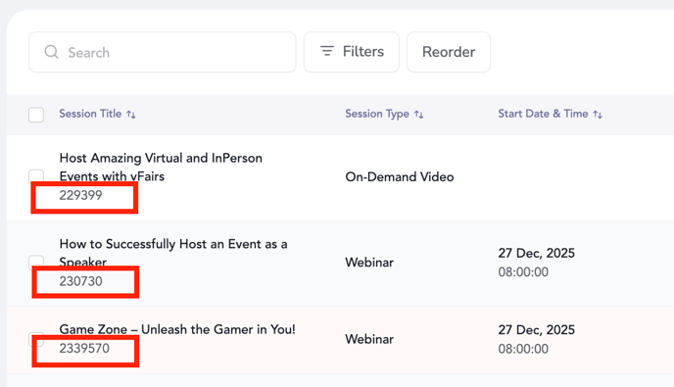Image resolution: width=674 pixels, height=387 pixels.
Task: Open the Game Zone – Unleash the Gamer session
Action: tap(177, 329)
